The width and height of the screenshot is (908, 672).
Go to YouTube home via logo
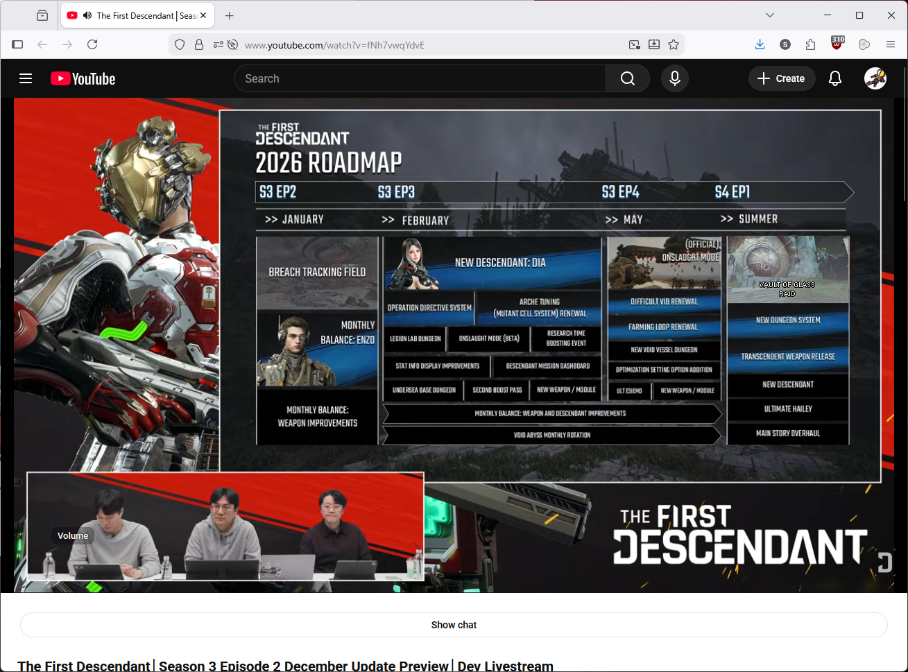(x=83, y=78)
